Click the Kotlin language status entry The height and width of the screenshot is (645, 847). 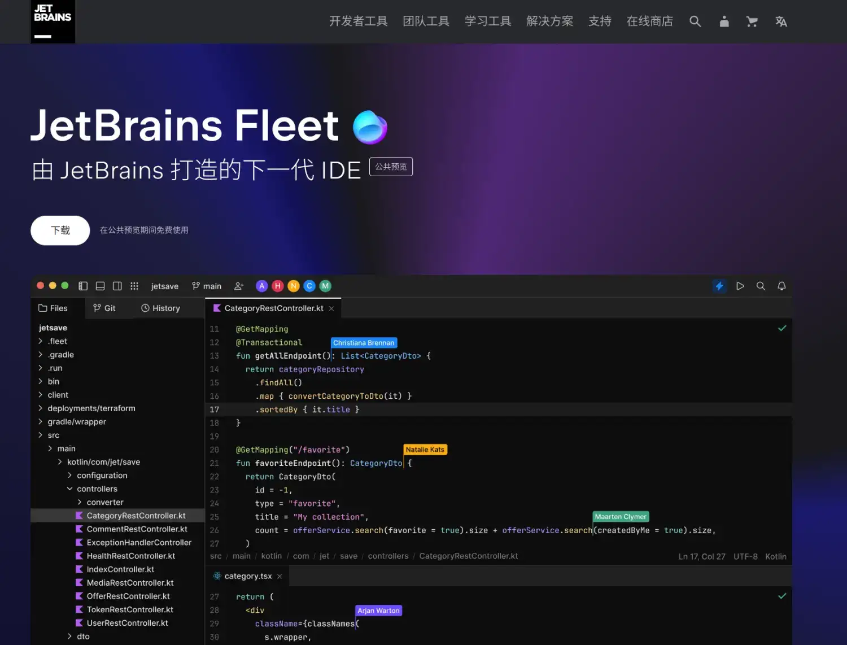[775, 556]
